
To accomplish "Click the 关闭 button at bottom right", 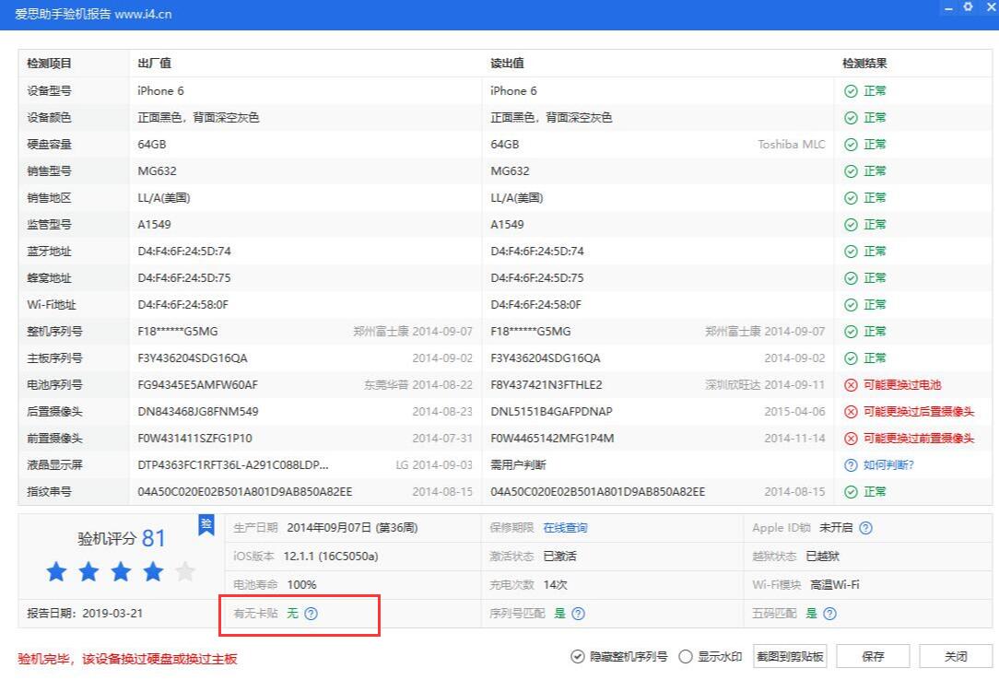I will tap(955, 656).
